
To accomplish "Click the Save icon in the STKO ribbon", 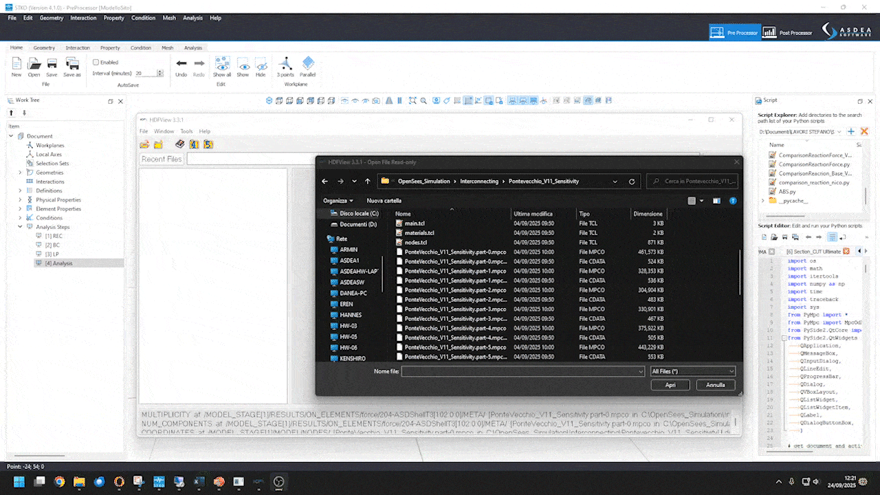I will click(52, 64).
